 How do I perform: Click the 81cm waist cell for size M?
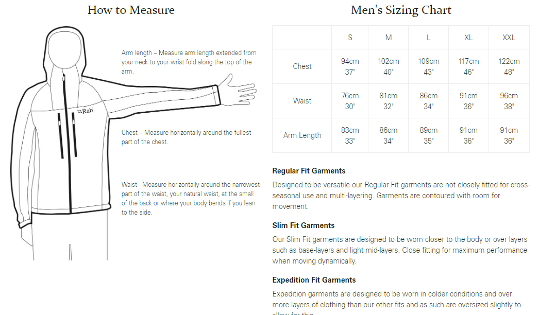389,101
